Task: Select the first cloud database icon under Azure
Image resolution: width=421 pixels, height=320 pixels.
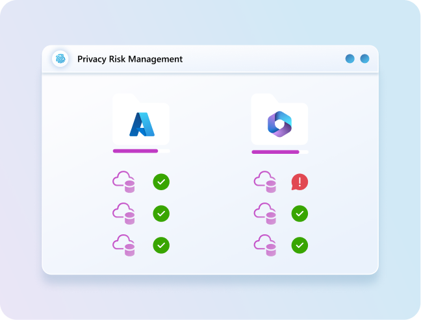Action: 123,182
